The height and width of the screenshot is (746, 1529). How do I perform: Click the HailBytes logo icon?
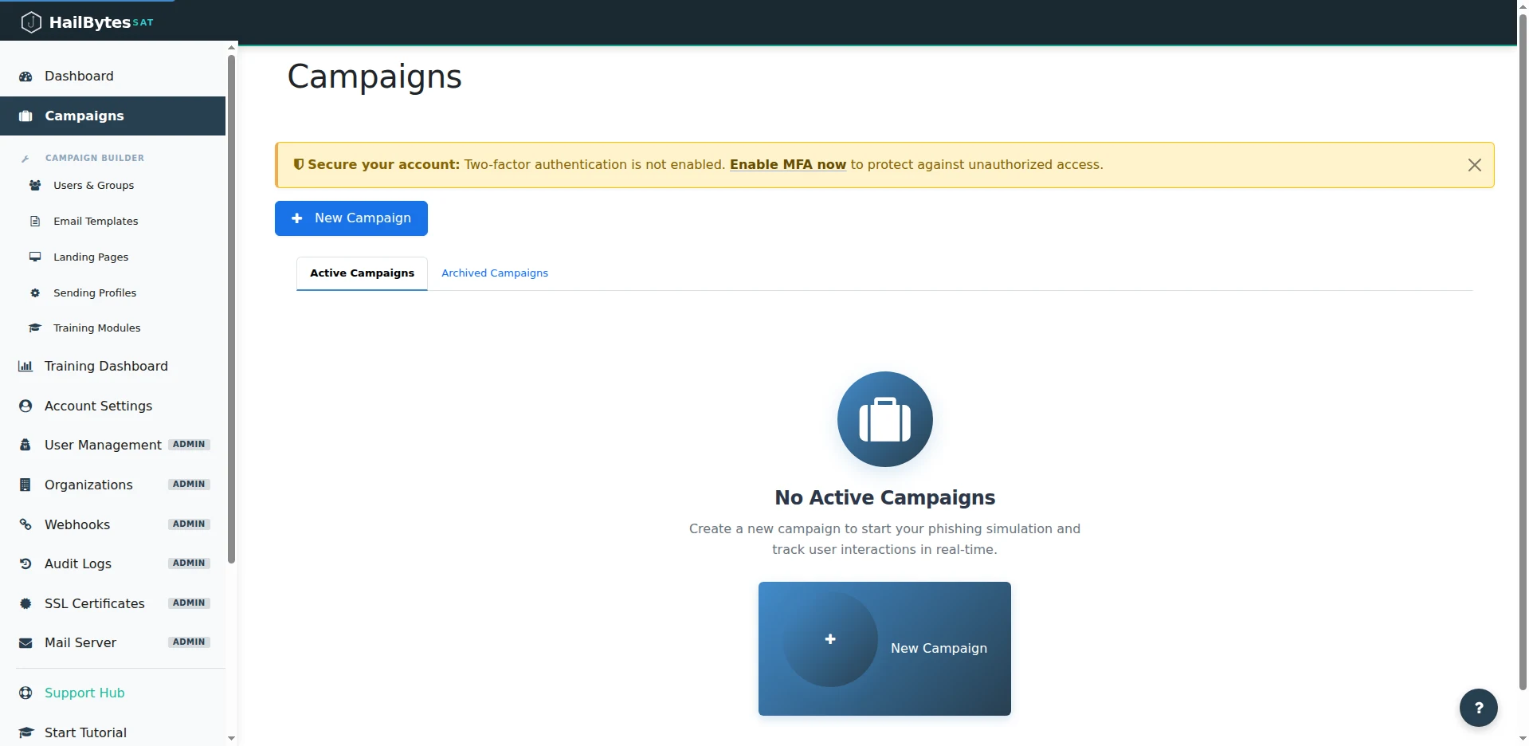[x=31, y=22]
